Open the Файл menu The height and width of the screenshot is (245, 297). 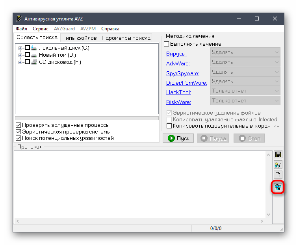21,29
